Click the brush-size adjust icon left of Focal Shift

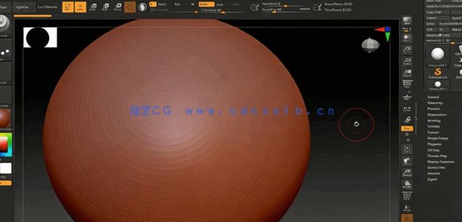(x=254, y=7)
